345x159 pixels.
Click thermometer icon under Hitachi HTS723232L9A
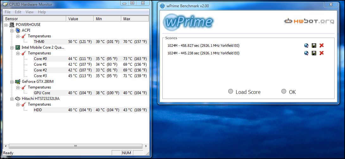pyautogui.click(x=24, y=104)
